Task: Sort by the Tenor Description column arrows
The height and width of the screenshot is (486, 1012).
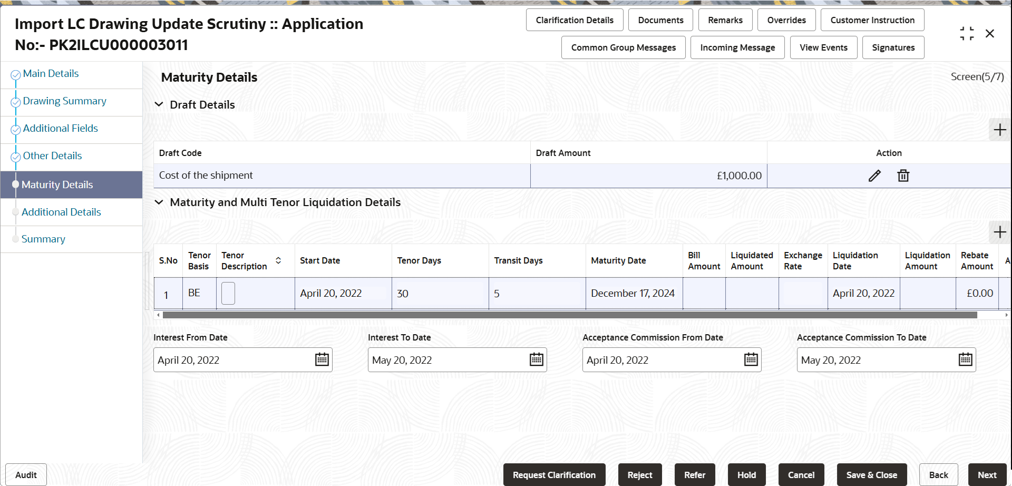Action: pyautogui.click(x=278, y=260)
